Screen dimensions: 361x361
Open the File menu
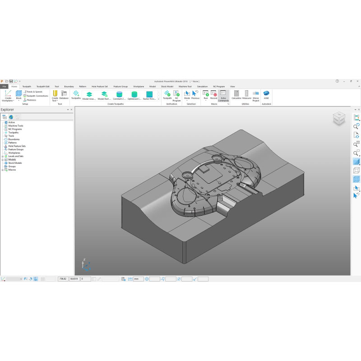coord(4,86)
